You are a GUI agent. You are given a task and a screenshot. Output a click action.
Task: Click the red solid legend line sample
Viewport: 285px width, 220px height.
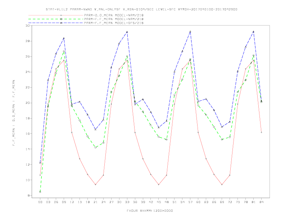(x=56, y=15)
